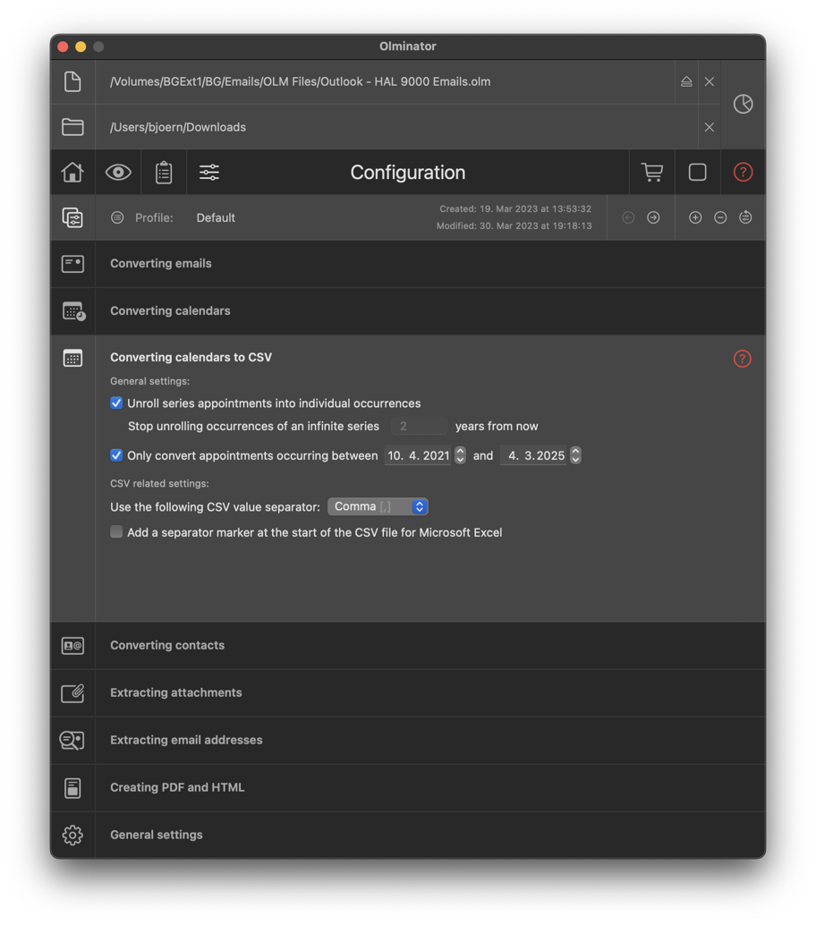Minimize the Olminator window
Screen dimensions: 816x925
pos(81,47)
